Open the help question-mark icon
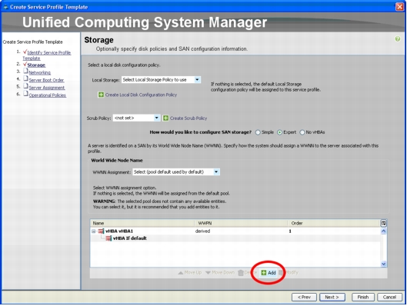Screen dimensions: 407x306 point(398,39)
